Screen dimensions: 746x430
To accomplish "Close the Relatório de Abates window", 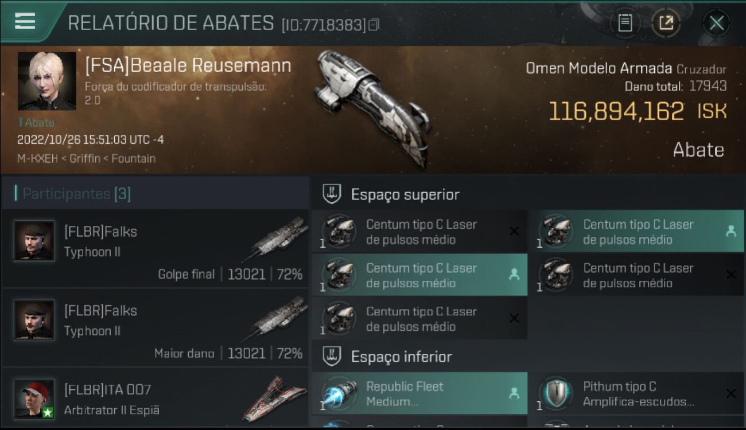I will pyautogui.click(x=717, y=23).
